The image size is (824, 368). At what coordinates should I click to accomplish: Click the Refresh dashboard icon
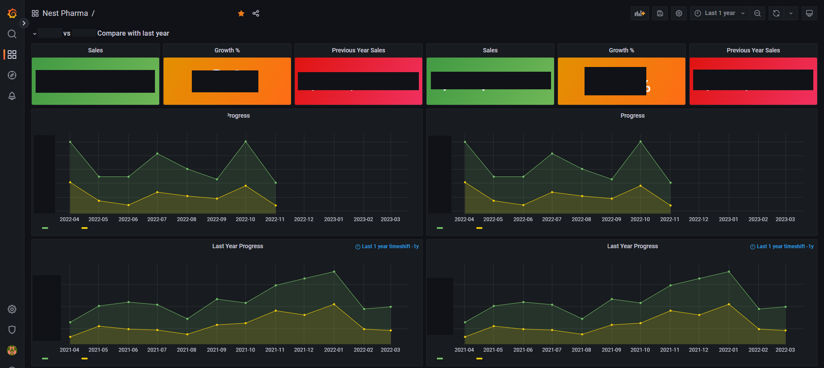click(776, 13)
